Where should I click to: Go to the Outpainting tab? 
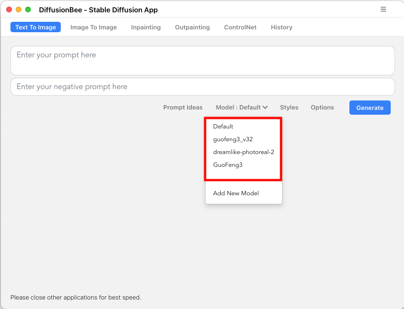[192, 27]
